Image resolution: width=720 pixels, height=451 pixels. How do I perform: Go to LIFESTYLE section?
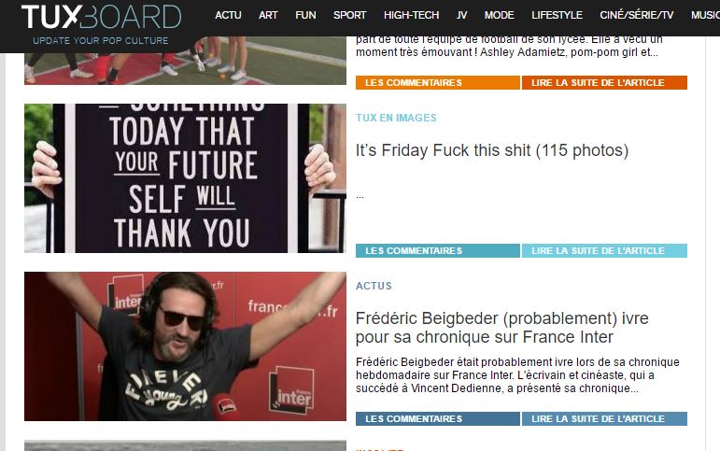pos(557,15)
